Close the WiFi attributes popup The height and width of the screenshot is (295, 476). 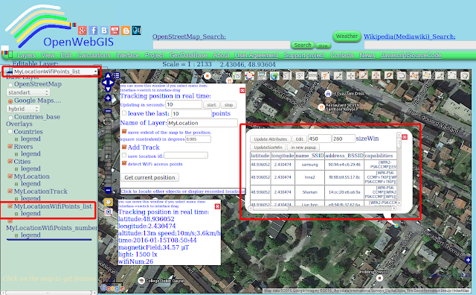405,137
